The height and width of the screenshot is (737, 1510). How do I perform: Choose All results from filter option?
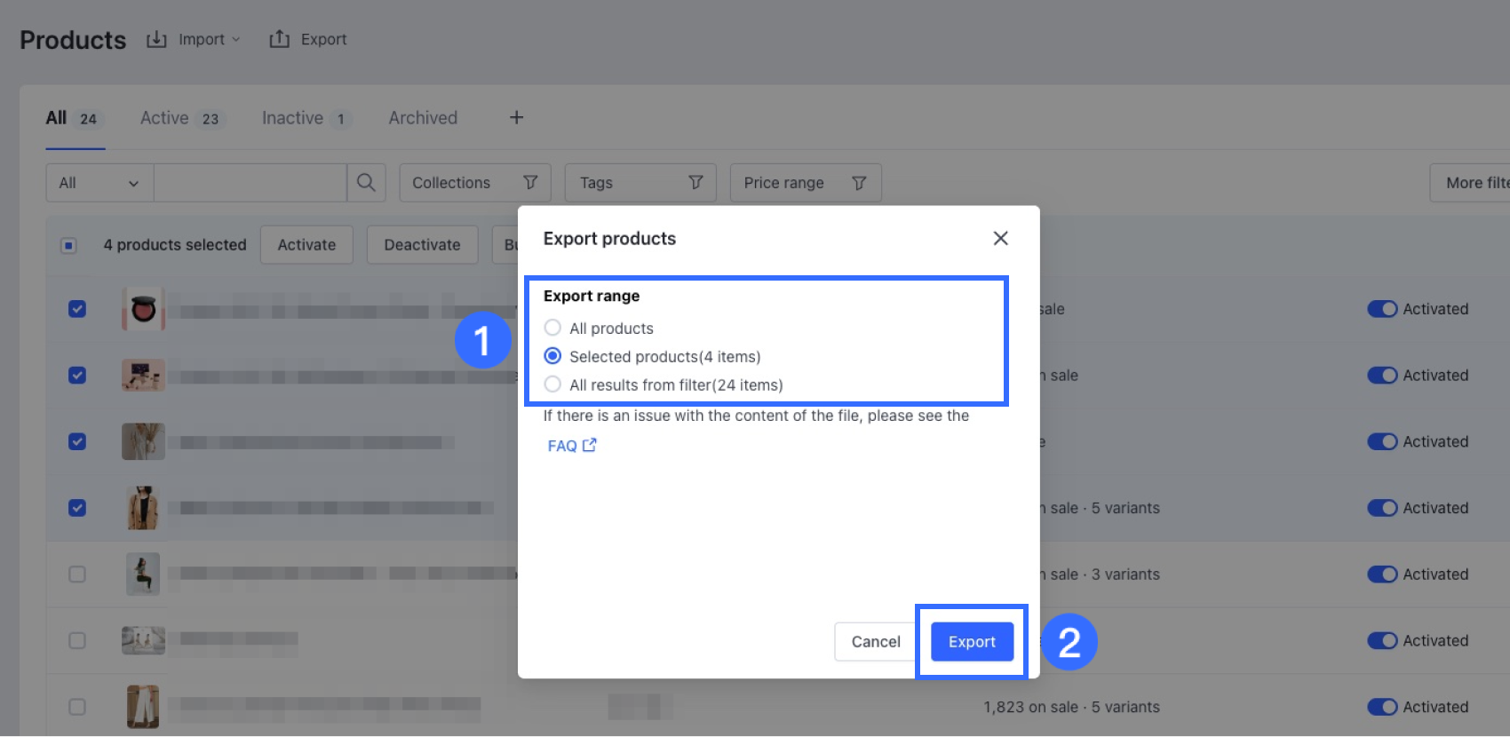pos(552,384)
